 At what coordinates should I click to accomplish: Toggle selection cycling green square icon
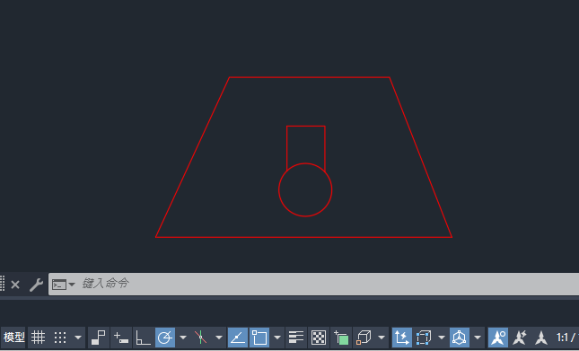[341, 338]
